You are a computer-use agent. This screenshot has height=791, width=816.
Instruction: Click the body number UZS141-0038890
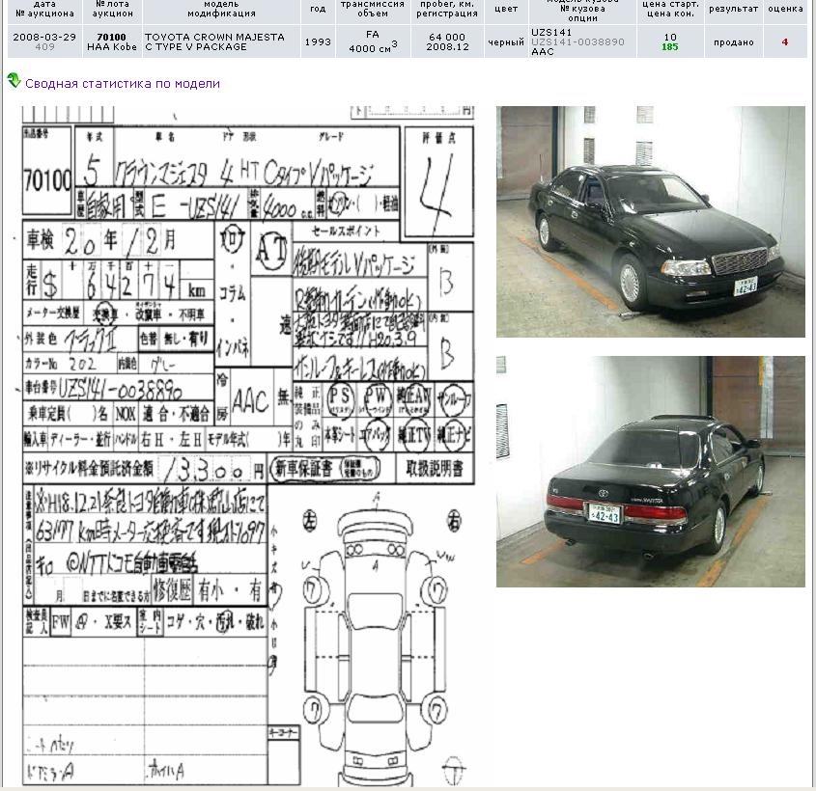pyautogui.click(x=577, y=42)
